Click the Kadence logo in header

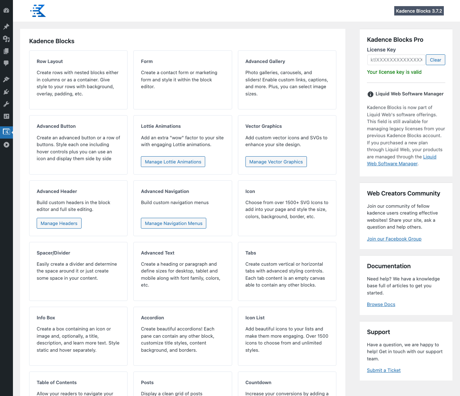(38, 11)
